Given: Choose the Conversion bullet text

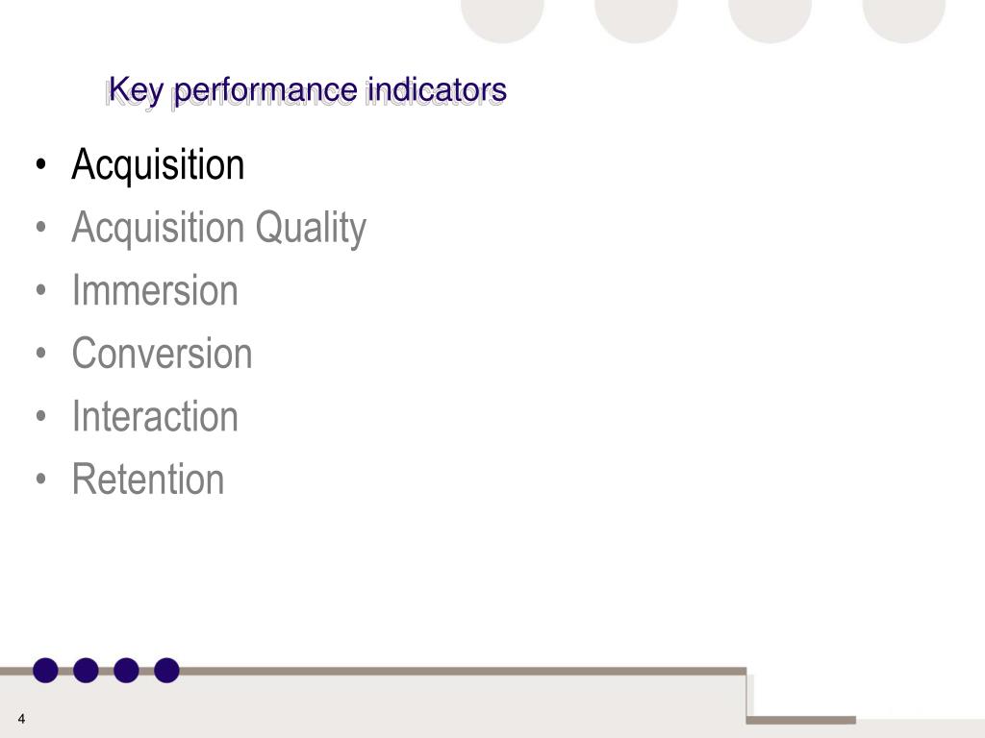Looking at the screenshot, I should pyautogui.click(x=162, y=354).
